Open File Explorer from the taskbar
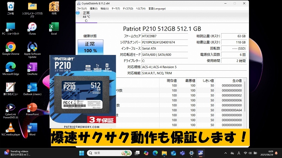Screen dimensions: 282x158 coord(164,153)
